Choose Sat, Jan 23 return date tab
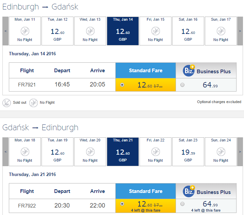Screen dimensions: 244x215 click(188, 152)
